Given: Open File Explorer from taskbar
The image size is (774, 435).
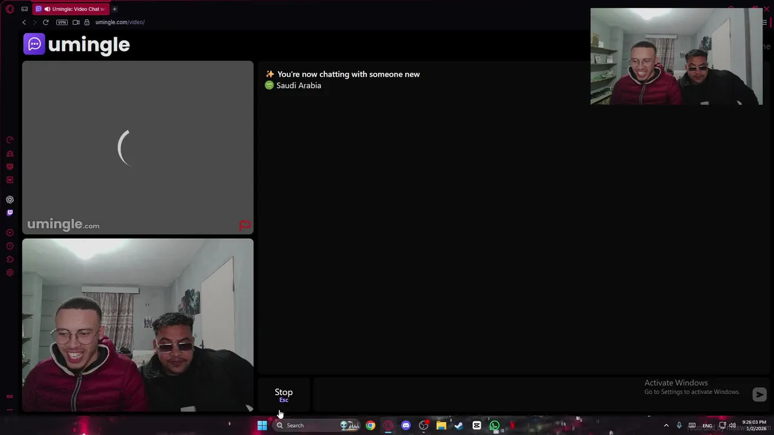Looking at the screenshot, I should (441, 425).
